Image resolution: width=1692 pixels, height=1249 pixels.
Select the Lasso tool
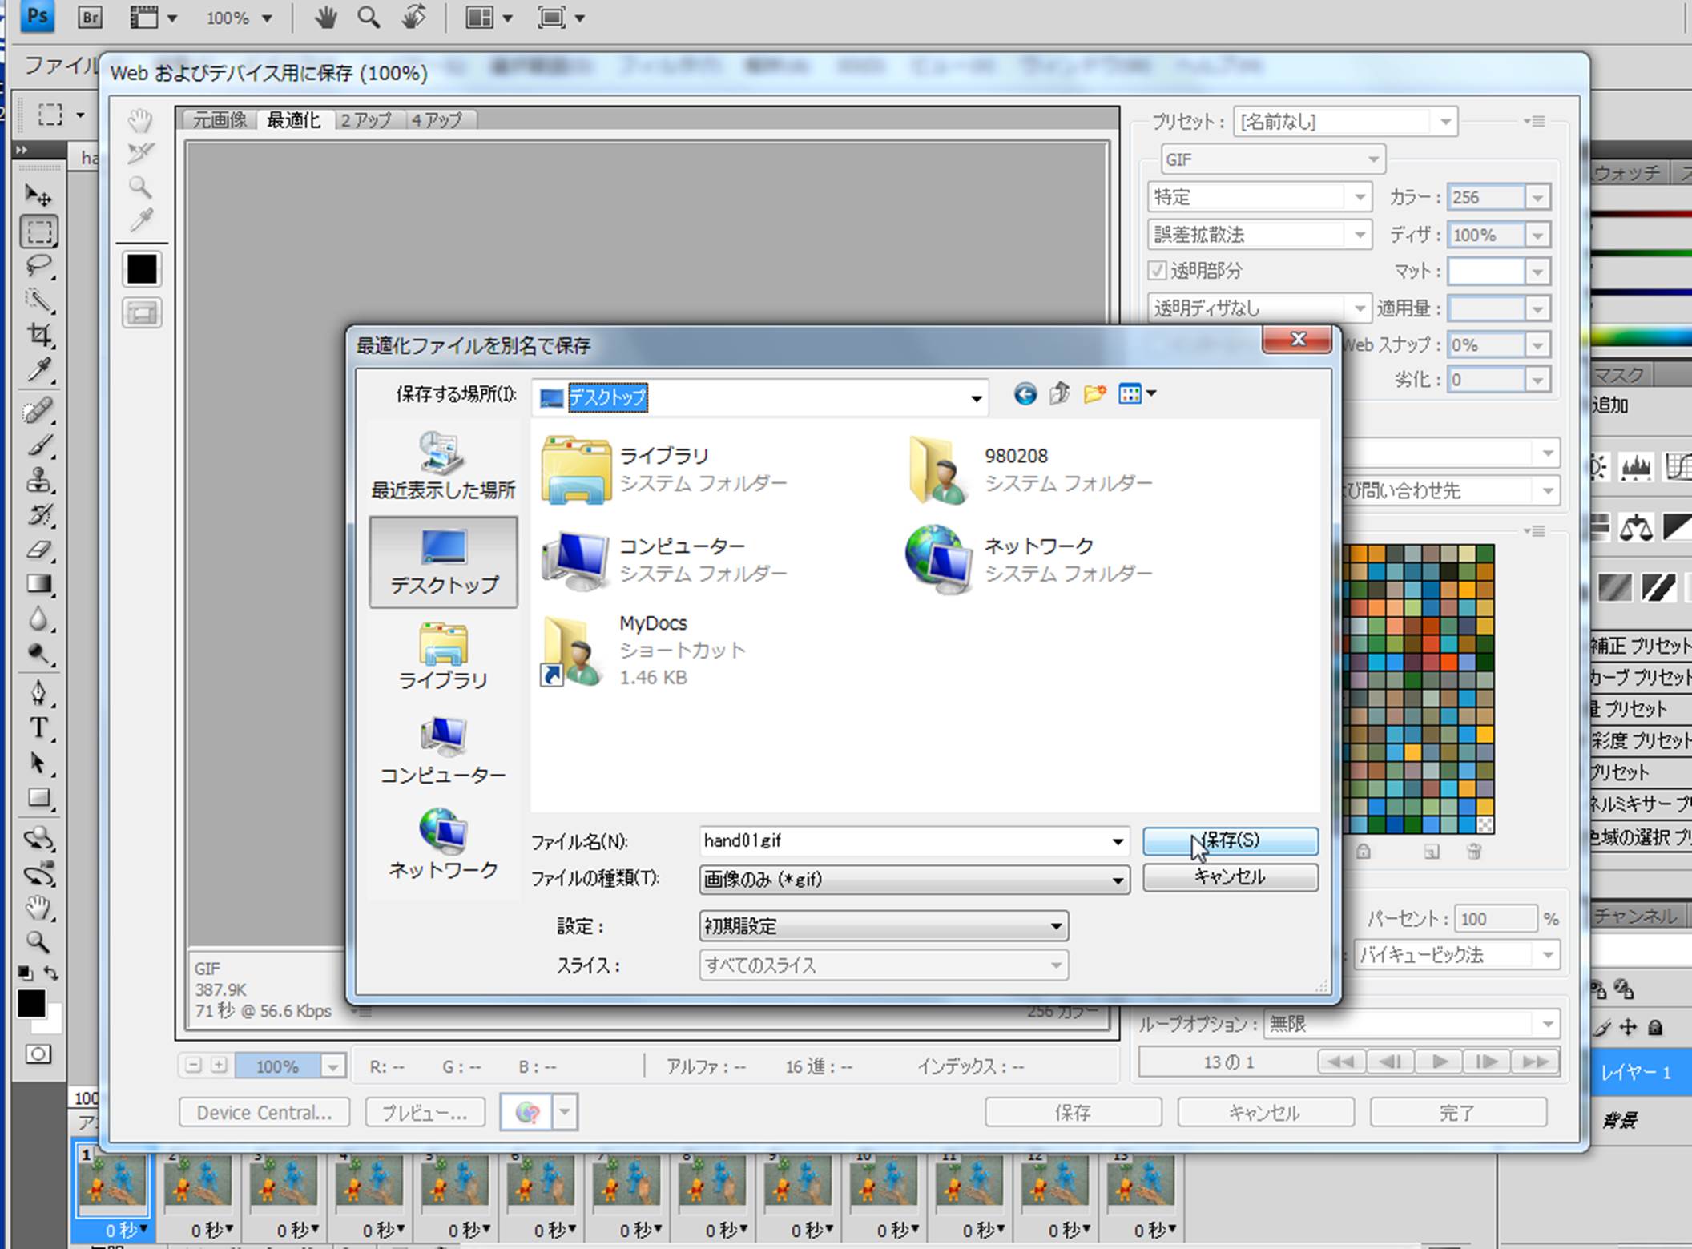[39, 265]
